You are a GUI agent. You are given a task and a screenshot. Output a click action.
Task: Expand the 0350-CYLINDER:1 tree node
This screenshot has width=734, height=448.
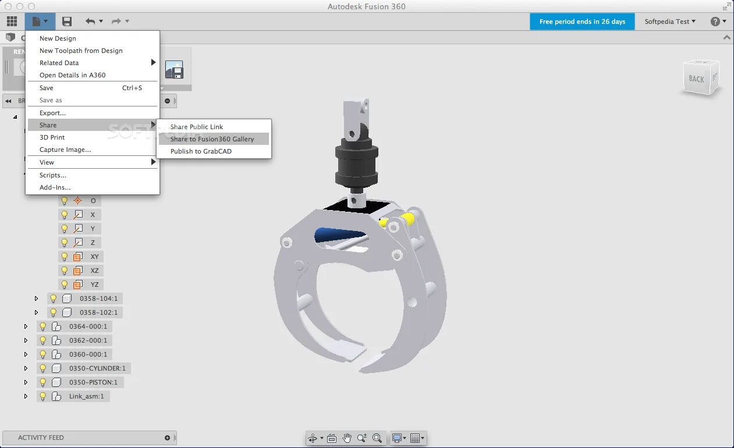(x=26, y=368)
